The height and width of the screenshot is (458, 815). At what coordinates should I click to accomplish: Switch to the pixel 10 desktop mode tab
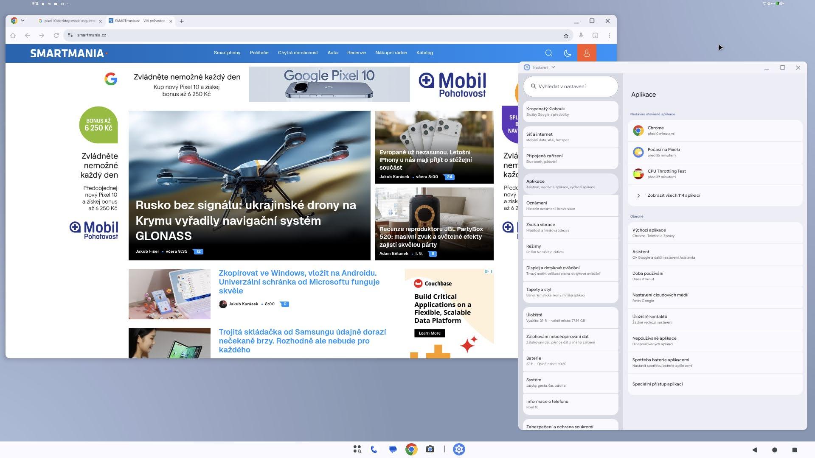click(70, 21)
